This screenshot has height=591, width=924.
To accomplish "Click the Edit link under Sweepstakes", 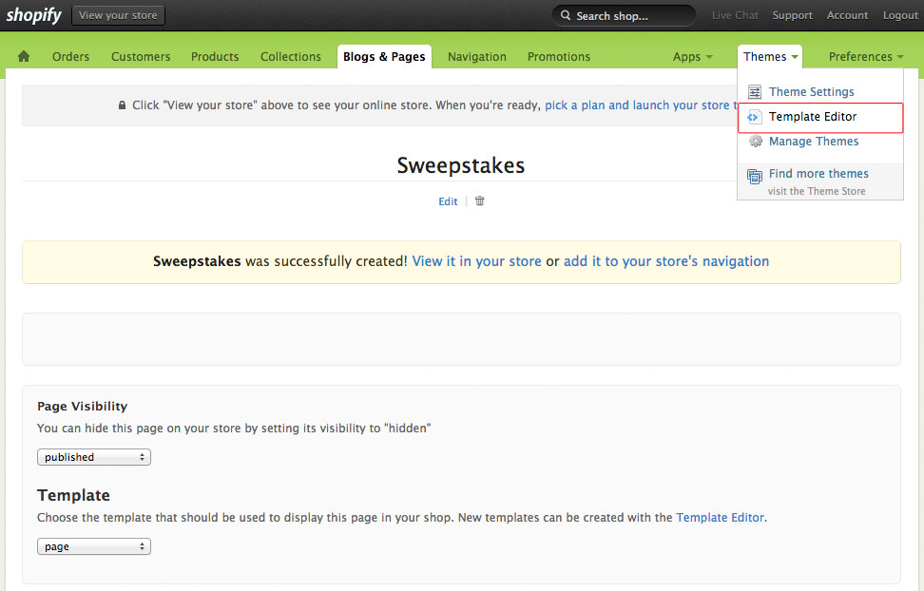I will coord(448,201).
